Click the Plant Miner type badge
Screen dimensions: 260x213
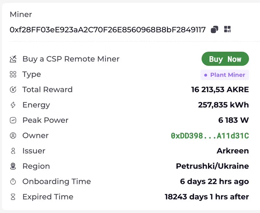pyautogui.click(x=225, y=75)
